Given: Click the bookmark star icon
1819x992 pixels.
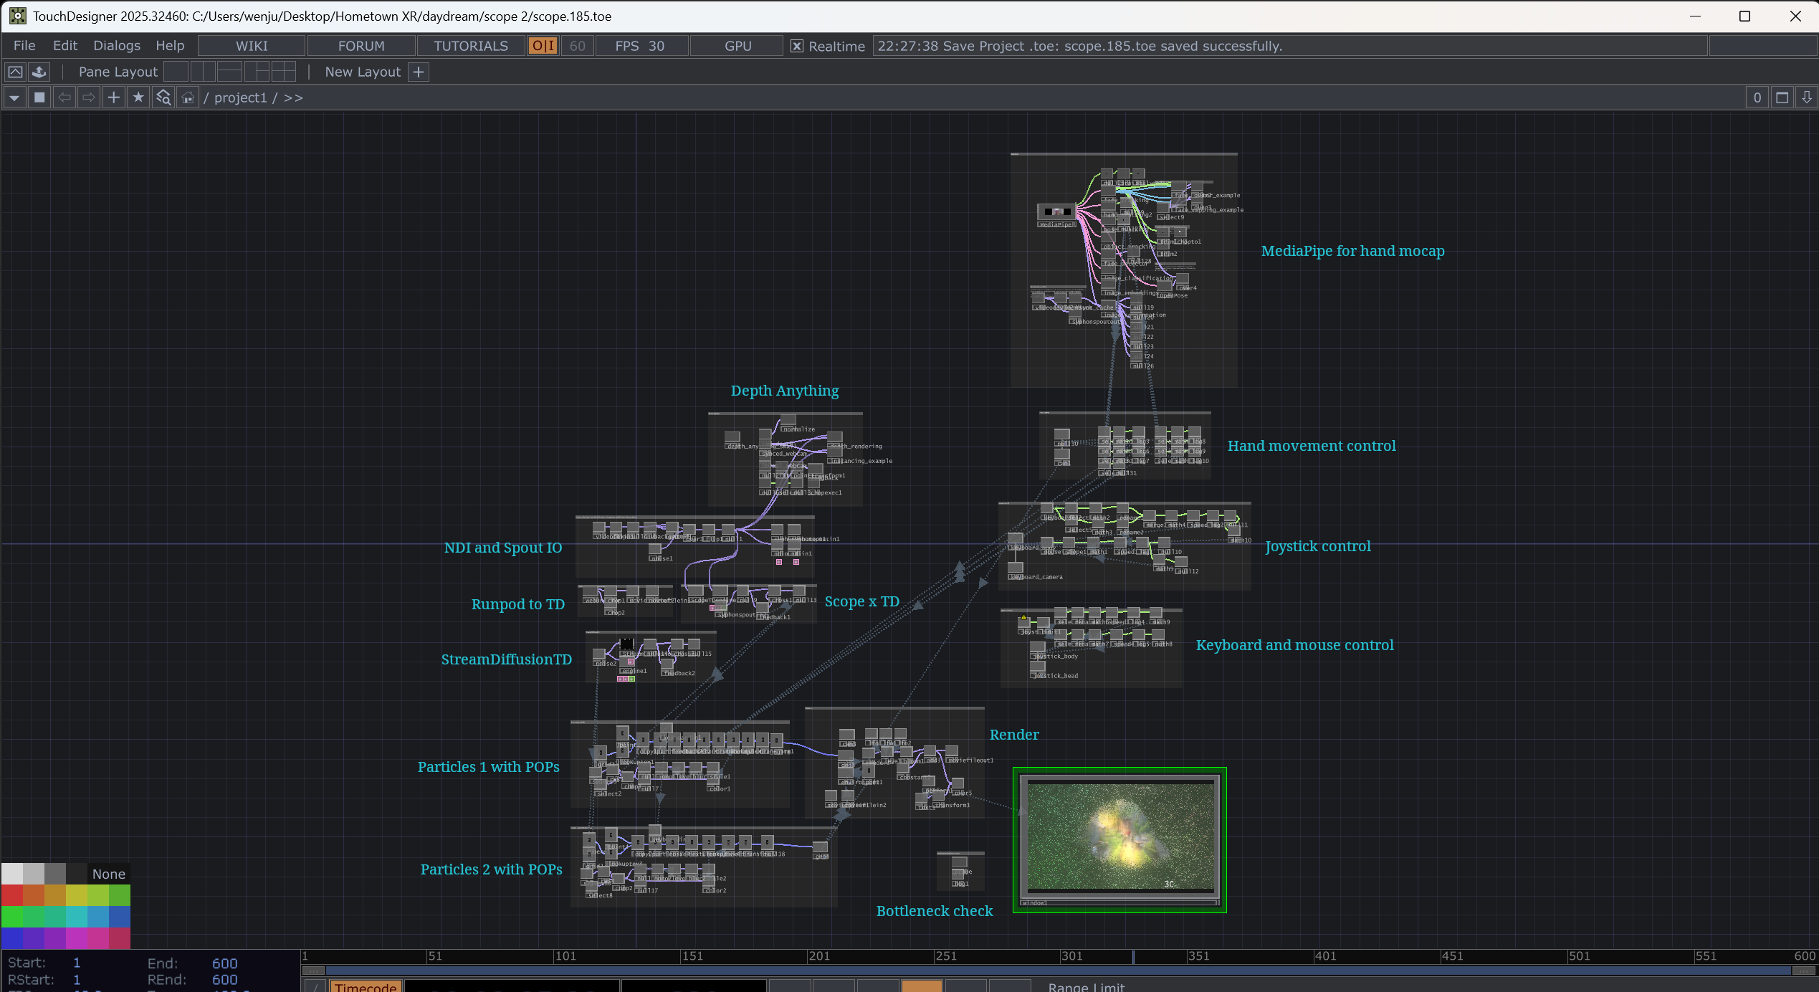Looking at the screenshot, I should [x=138, y=97].
